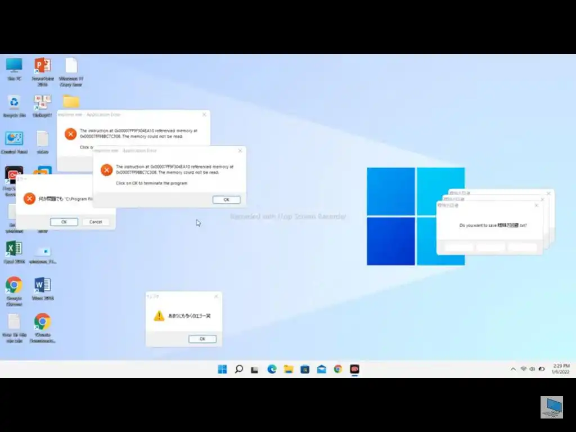
Task: Open the Recycle Bin
Action: point(14,106)
